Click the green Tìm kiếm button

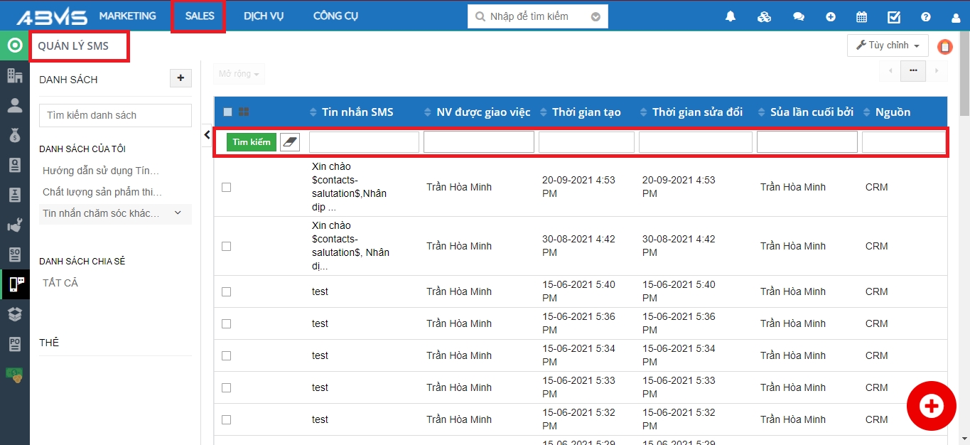tap(252, 142)
